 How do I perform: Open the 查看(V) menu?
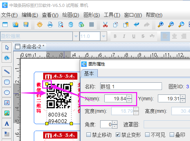tap(50, 15)
